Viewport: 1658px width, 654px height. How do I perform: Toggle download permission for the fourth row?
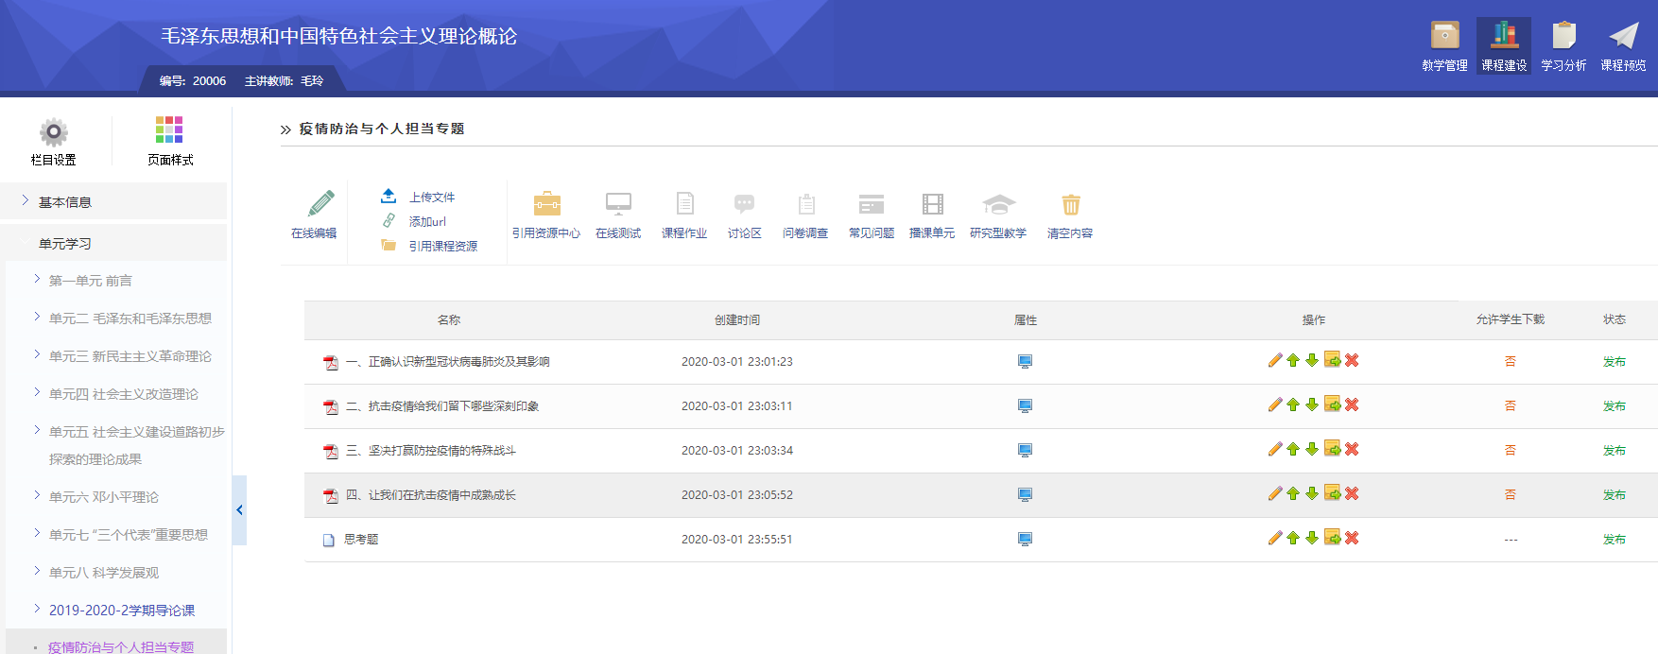coord(1510,494)
